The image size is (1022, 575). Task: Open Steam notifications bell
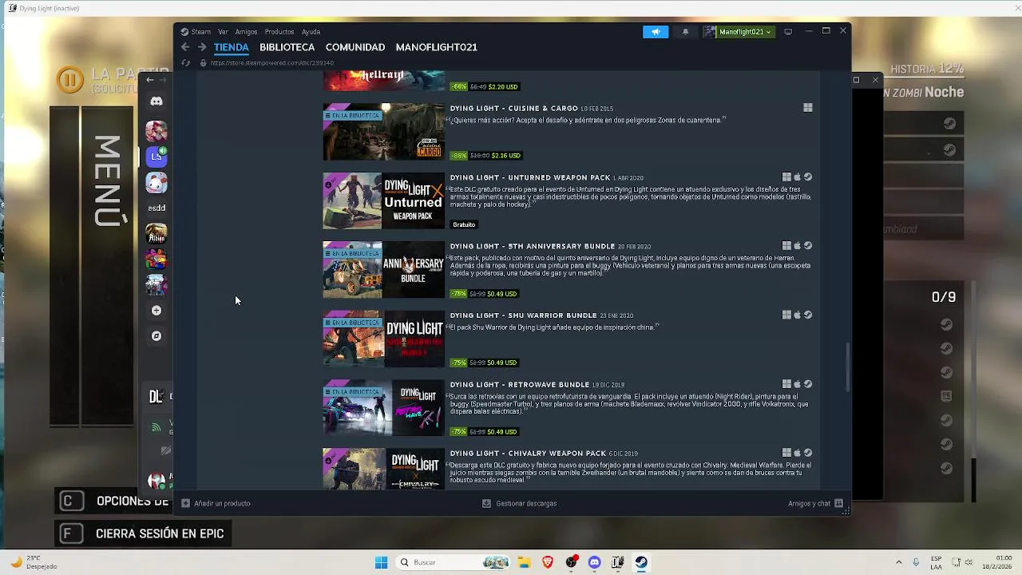(685, 32)
